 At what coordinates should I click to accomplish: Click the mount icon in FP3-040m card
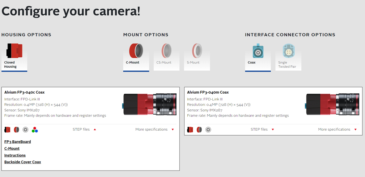(x=199, y=130)
